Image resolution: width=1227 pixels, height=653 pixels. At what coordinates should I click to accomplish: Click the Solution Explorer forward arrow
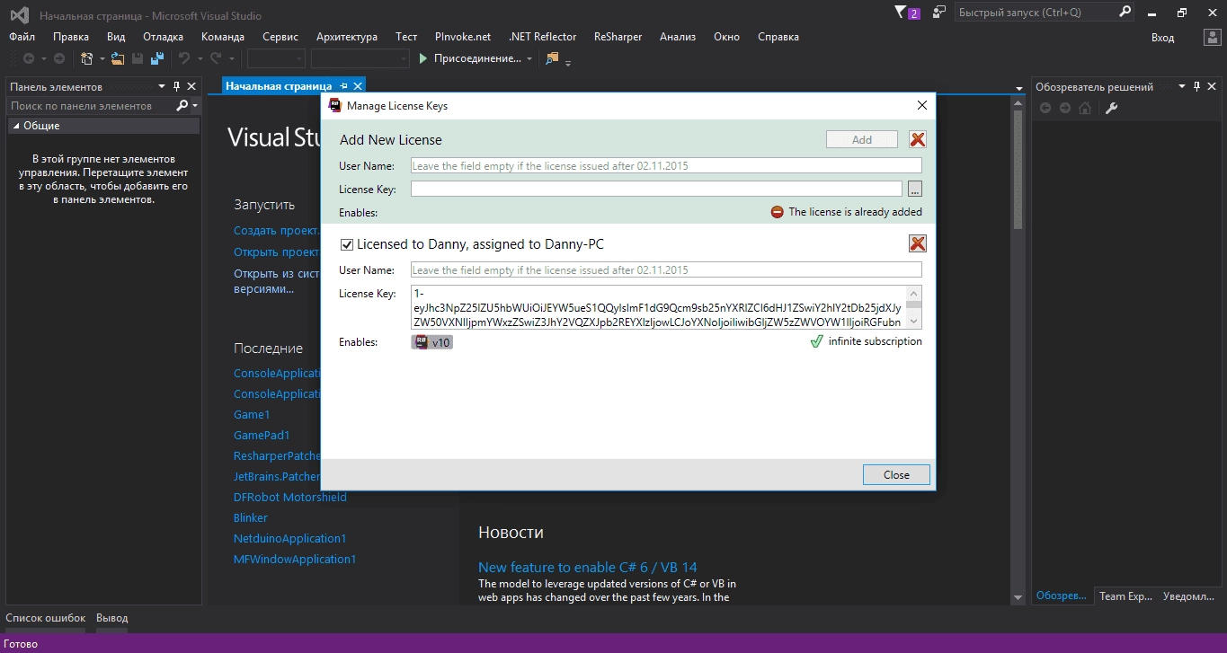point(1065,108)
